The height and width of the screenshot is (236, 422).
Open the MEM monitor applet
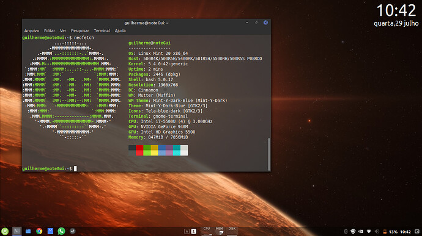[220, 231]
